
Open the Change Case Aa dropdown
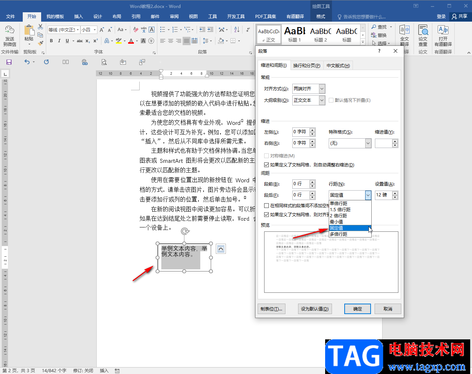click(x=122, y=30)
